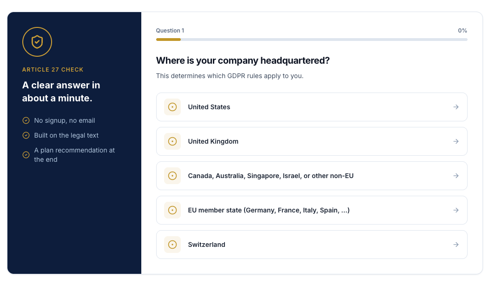This screenshot has width=495, height=285.
Task: Click the 'Where is your company headquartered?' heading
Action: pyautogui.click(x=243, y=60)
